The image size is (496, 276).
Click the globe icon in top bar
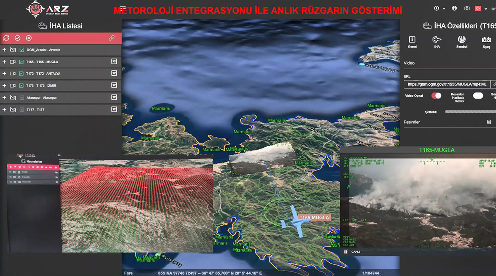(x=454, y=8)
